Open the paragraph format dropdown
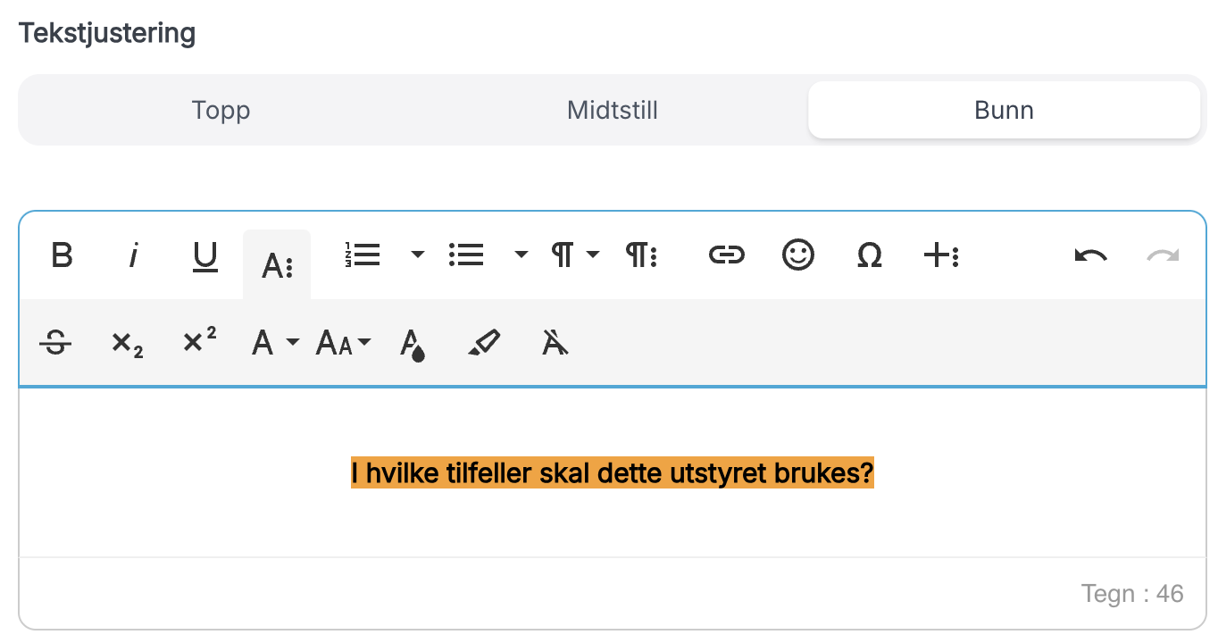The width and height of the screenshot is (1218, 643). [x=573, y=255]
